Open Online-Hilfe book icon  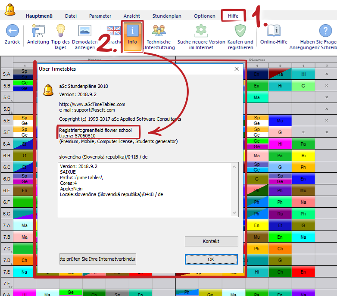click(274, 31)
